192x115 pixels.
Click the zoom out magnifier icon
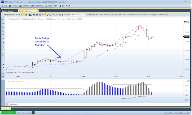coord(51,15)
